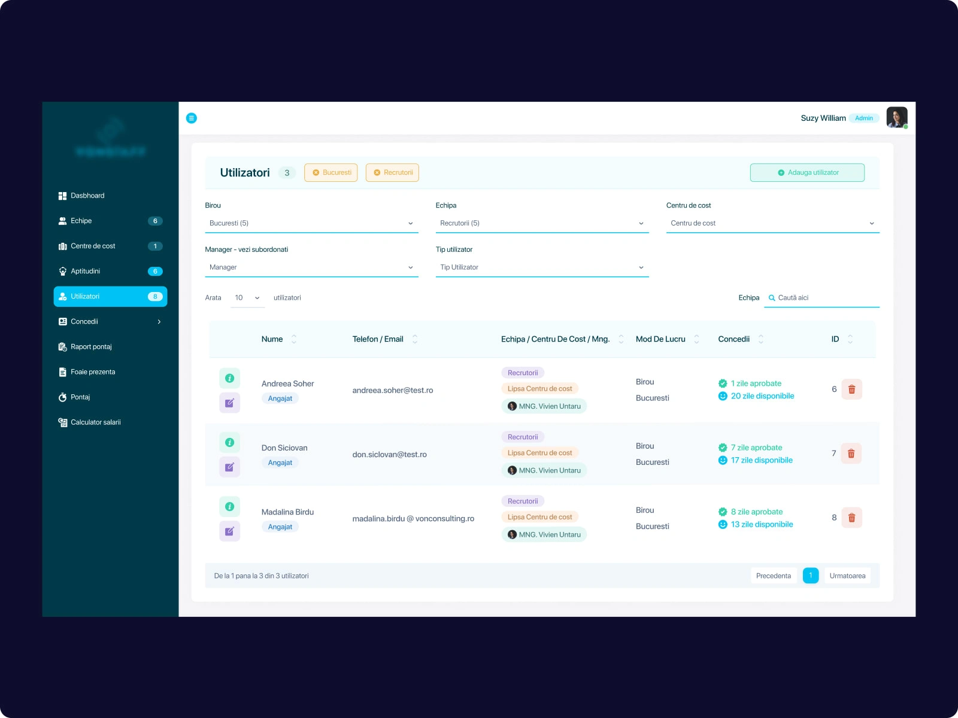Delete user Madalina Birdu

pos(851,518)
